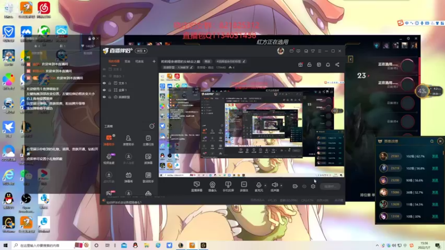
Task: Open the Windows Start menu
Action: click(x=6, y=245)
